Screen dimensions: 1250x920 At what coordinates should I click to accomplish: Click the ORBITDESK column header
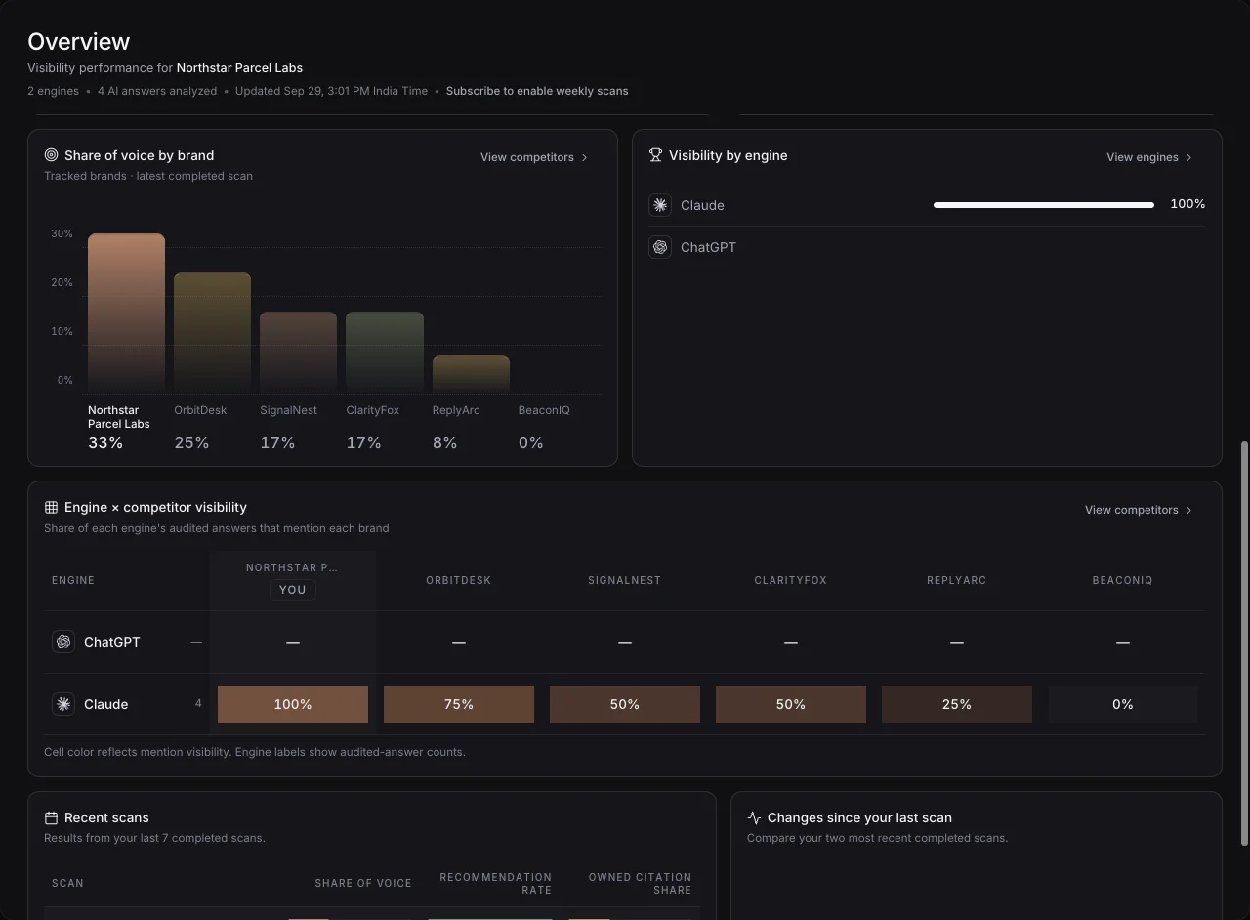[459, 580]
